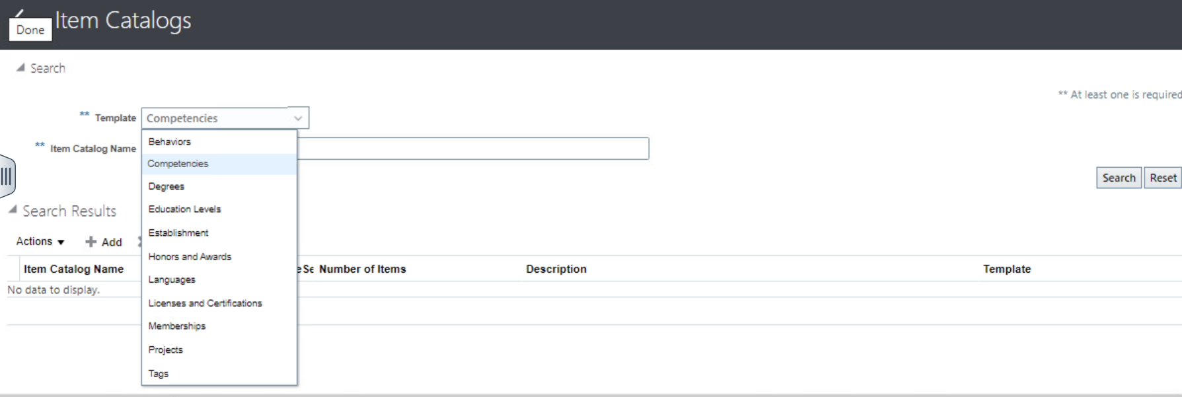
Task: Focus the Item Catalog Name field
Action: click(x=473, y=149)
